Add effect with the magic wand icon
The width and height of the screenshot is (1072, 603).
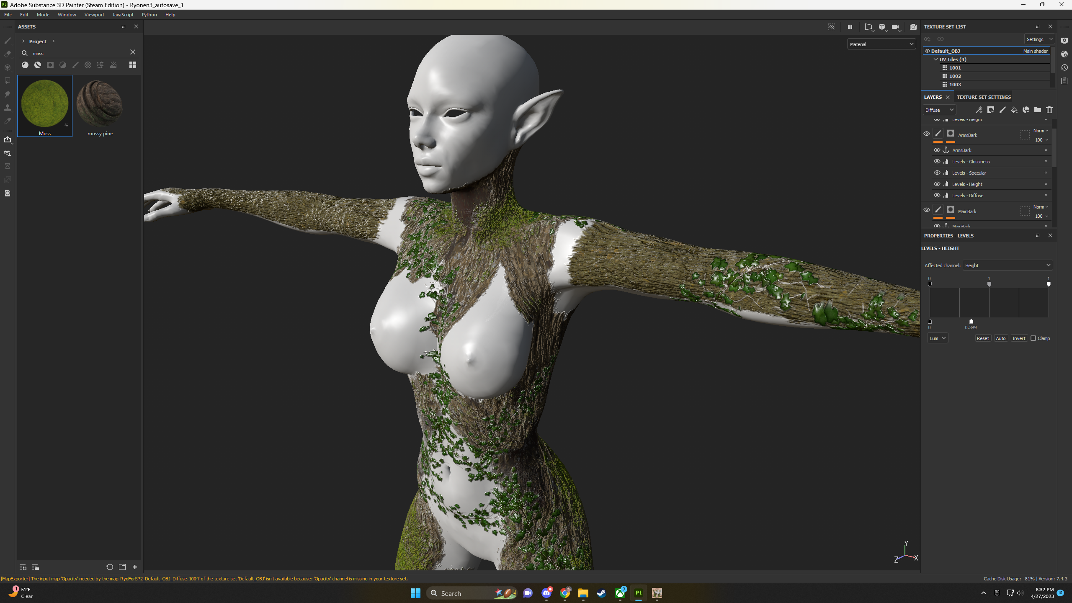[979, 110]
